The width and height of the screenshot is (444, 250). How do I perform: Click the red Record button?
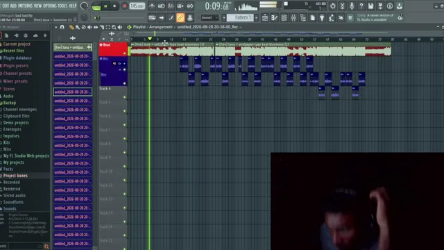(124, 6)
